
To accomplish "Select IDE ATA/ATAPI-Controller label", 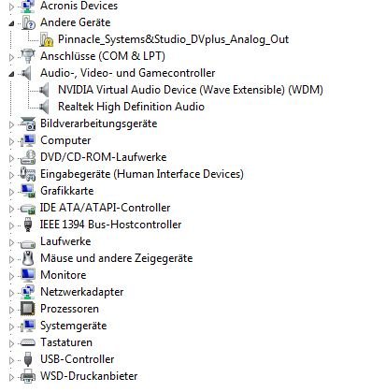I will point(105,208).
